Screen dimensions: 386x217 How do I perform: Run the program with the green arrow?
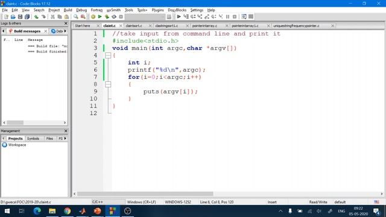[100, 17]
